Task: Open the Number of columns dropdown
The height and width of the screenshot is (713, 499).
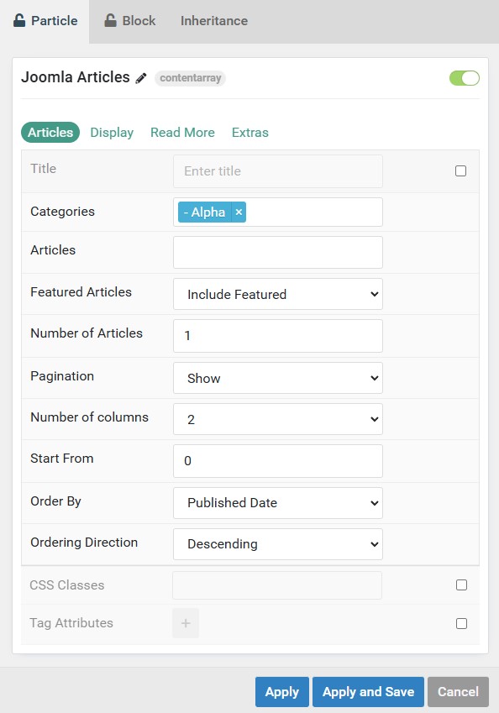Action: click(278, 419)
